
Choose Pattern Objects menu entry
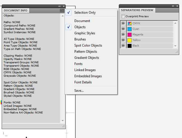tap(91, 52)
